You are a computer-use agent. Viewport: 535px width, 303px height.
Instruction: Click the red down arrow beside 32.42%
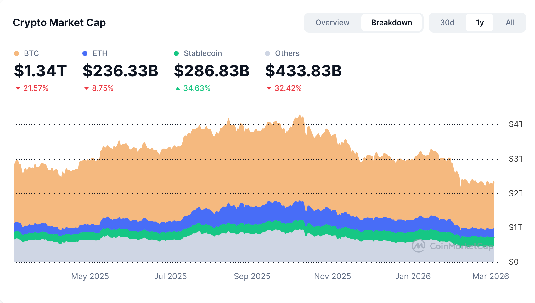pos(269,88)
